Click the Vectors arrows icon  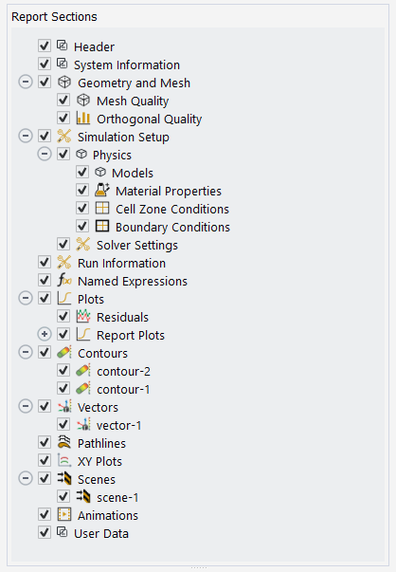tap(64, 406)
